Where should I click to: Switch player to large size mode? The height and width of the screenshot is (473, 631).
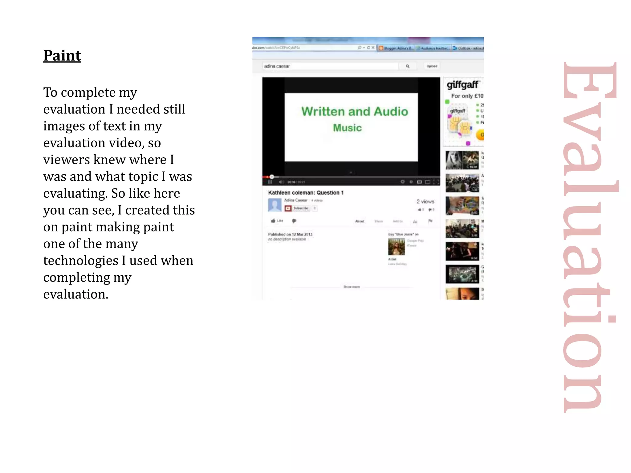click(x=428, y=182)
